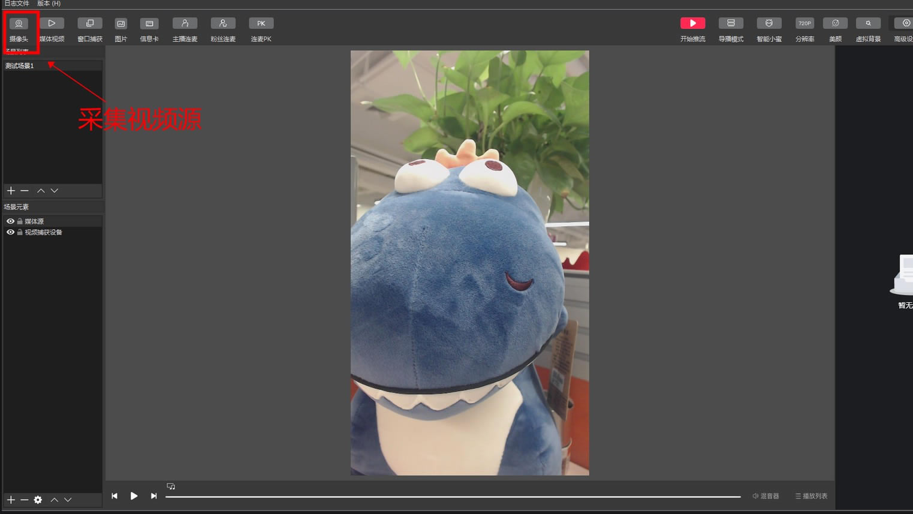Move scene element down with chevron

click(68, 500)
